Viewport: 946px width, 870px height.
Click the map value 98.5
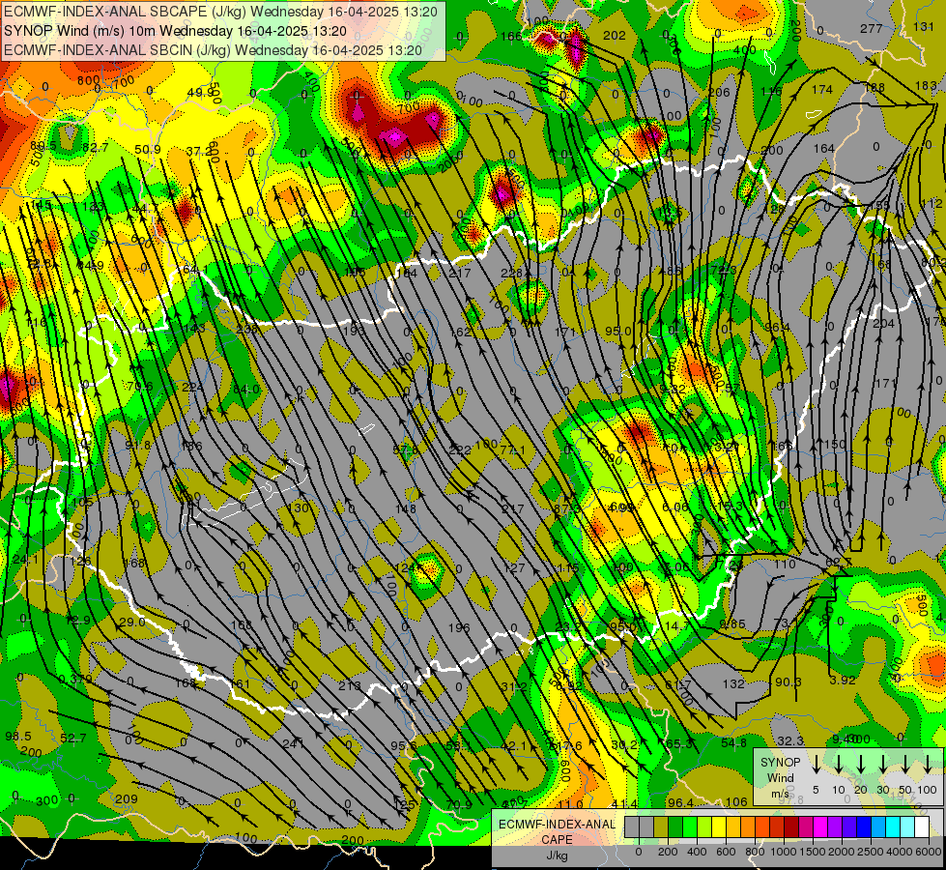(18, 736)
